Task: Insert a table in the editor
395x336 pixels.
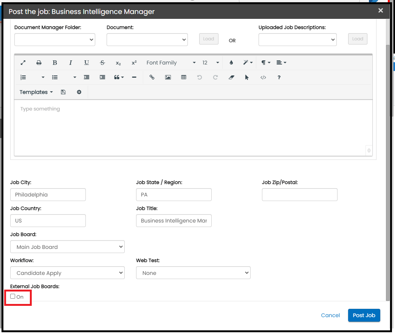Action: click(x=184, y=77)
